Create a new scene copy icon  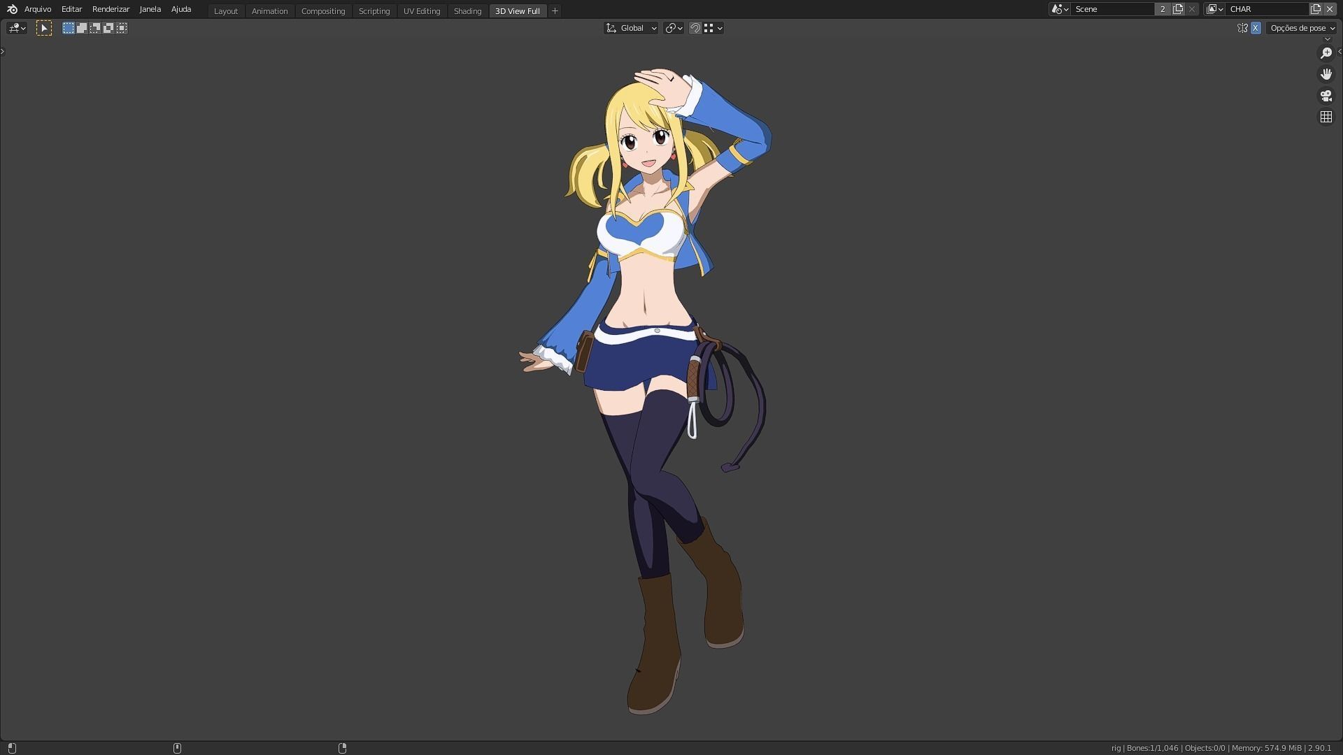(1178, 9)
